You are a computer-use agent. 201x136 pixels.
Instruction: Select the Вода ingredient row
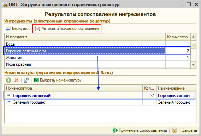(x=97, y=44)
